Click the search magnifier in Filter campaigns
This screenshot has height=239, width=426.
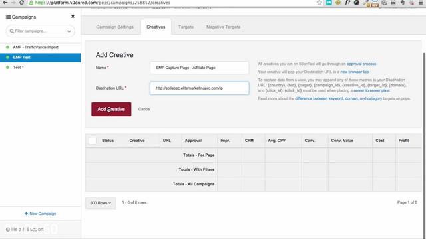(x=12, y=31)
